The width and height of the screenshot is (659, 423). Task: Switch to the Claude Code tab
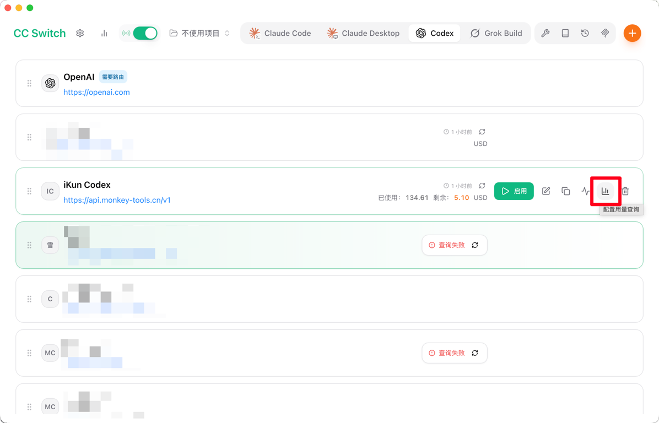click(280, 33)
